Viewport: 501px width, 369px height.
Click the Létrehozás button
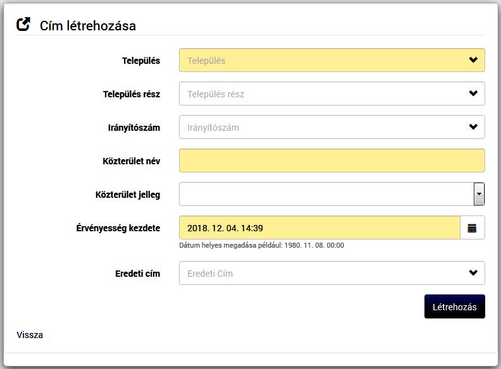point(455,306)
